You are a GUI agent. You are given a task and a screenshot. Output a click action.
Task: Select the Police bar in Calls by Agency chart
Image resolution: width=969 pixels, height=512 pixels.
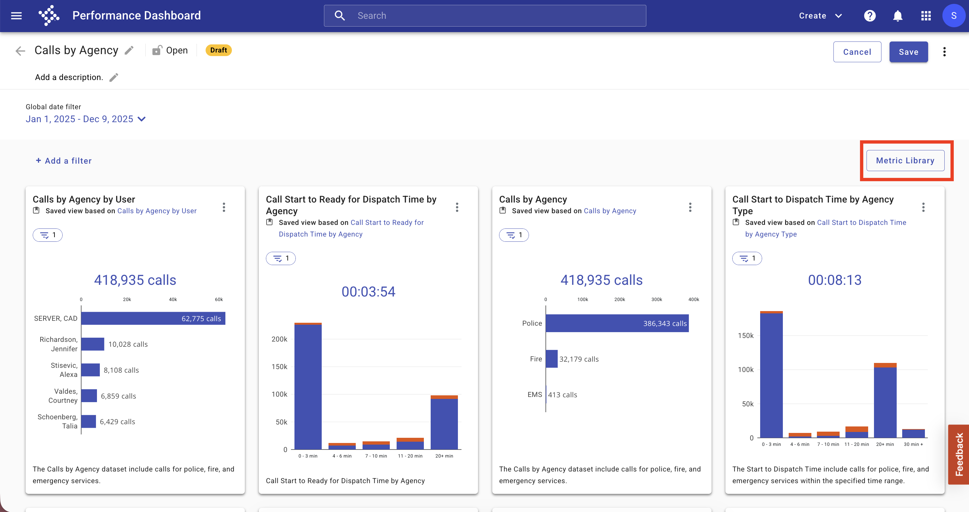pos(617,323)
